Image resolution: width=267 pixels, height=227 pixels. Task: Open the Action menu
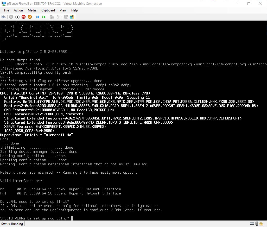(18, 10)
